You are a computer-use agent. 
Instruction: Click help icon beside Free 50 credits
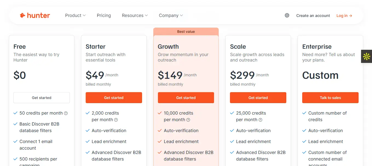pyautogui.click(x=66, y=113)
